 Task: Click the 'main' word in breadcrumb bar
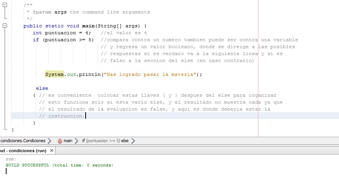[x=68, y=141]
